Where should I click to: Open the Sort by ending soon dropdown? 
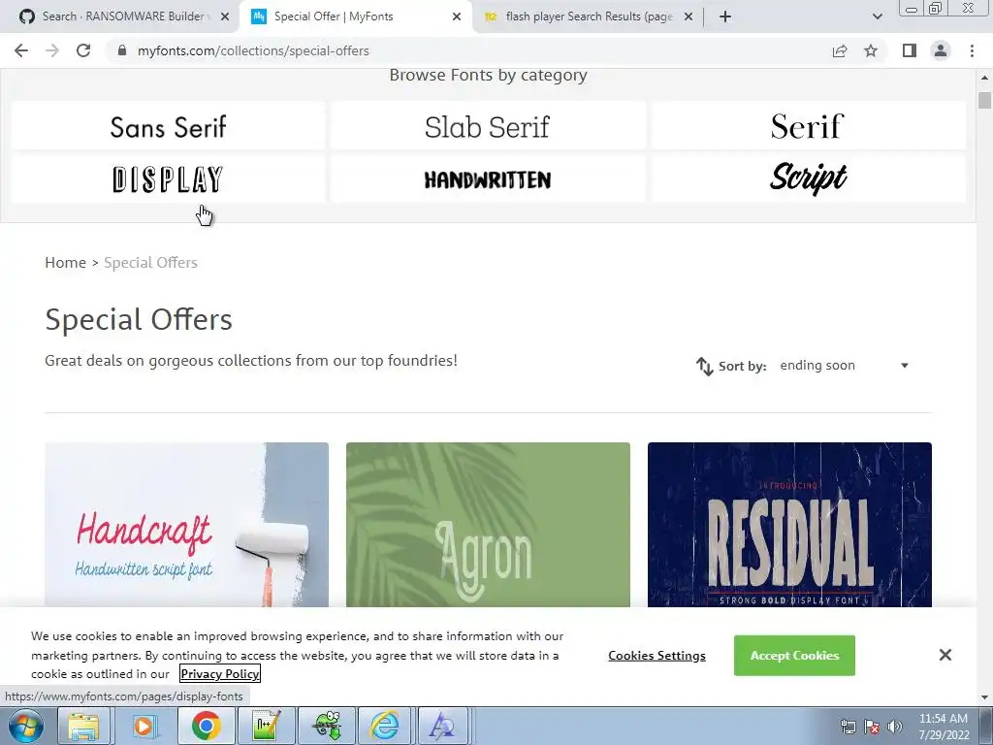click(x=845, y=366)
